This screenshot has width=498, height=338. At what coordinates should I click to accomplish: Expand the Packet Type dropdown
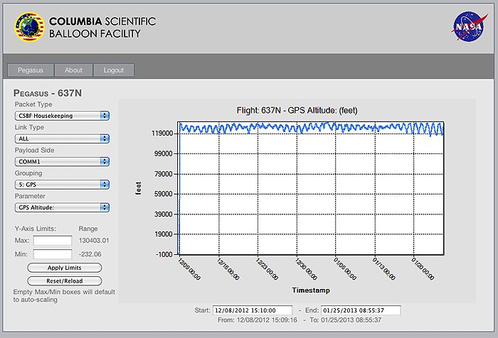(x=61, y=115)
